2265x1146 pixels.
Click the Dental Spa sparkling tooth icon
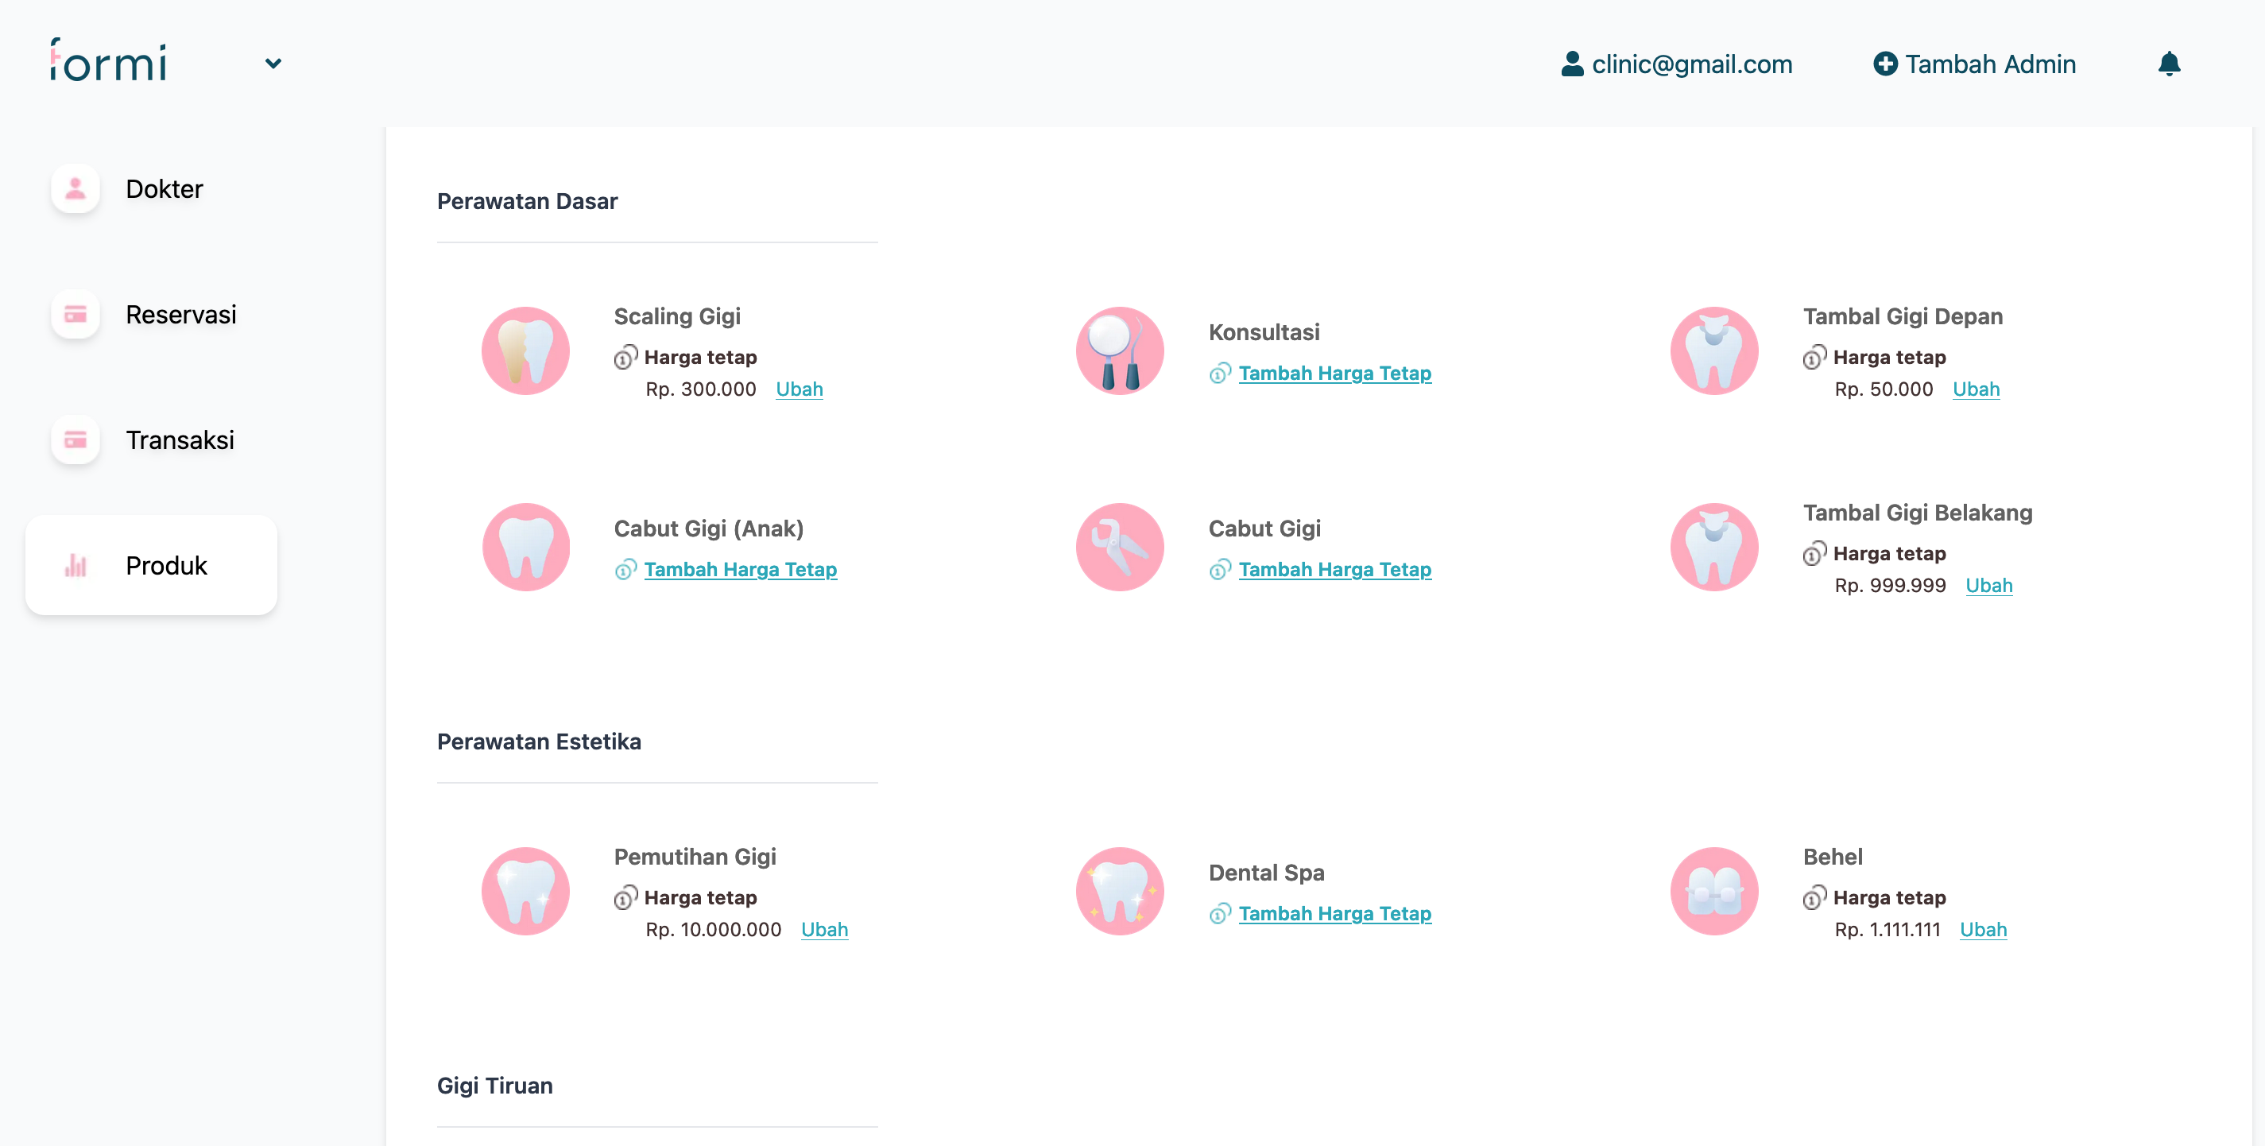pyautogui.click(x=1119, y=891)
